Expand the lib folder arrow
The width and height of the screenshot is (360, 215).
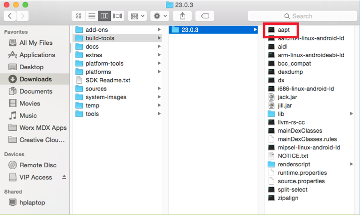point(352,113)
